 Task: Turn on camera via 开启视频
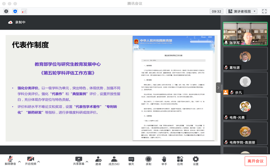coord(30,161)
